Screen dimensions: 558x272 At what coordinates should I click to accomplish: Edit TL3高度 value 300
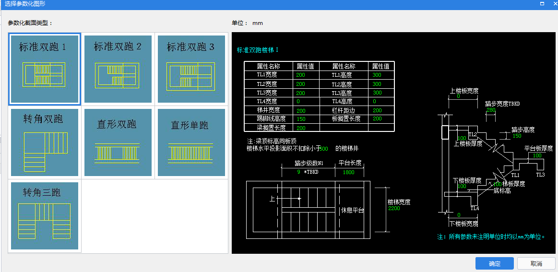coord(377,93)
